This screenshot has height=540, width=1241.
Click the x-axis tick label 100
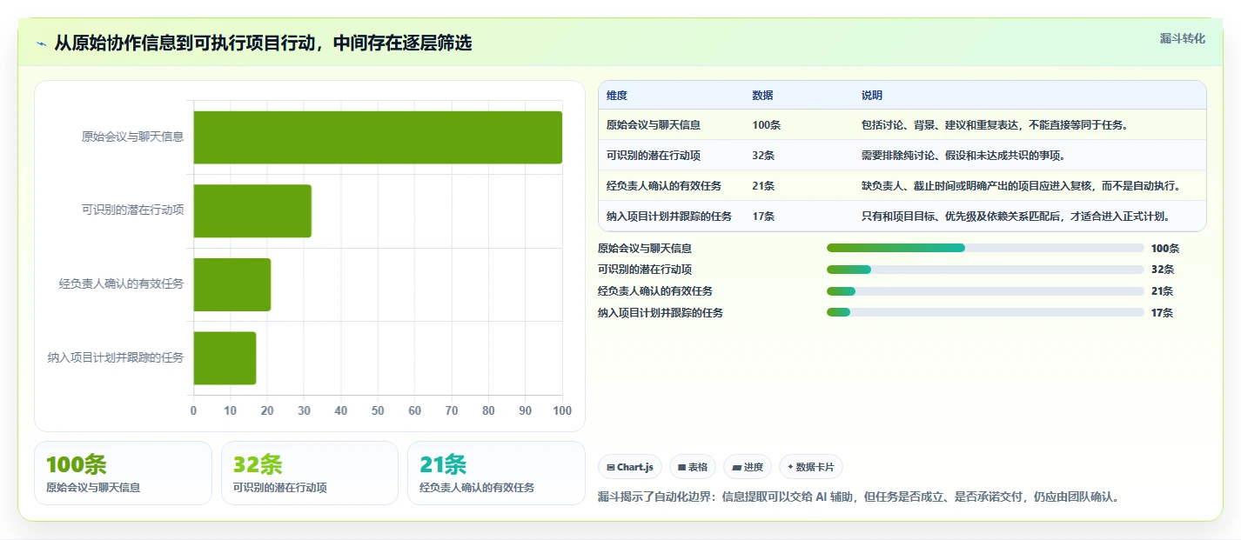pos(562,410)
